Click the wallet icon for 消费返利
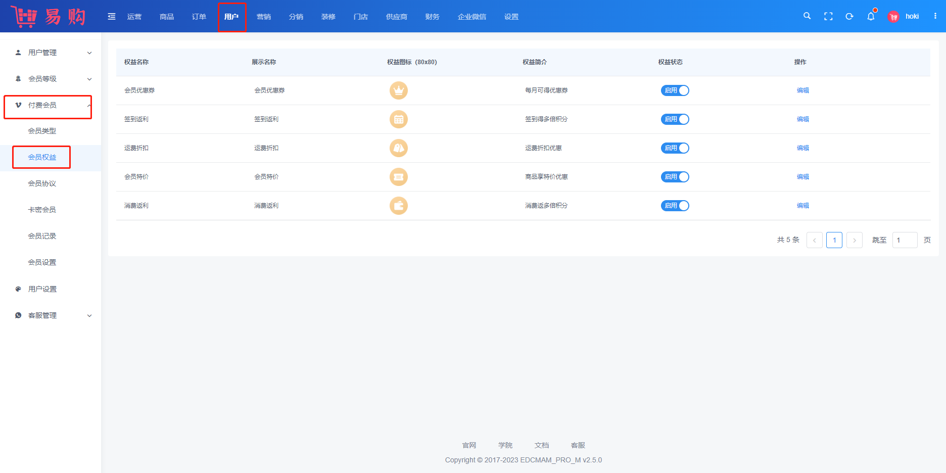 coord(399,206)
